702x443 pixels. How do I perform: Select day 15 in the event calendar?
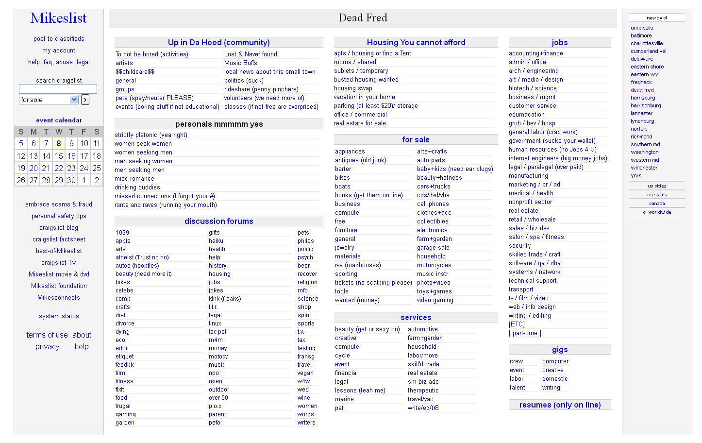tap(59, 156)
